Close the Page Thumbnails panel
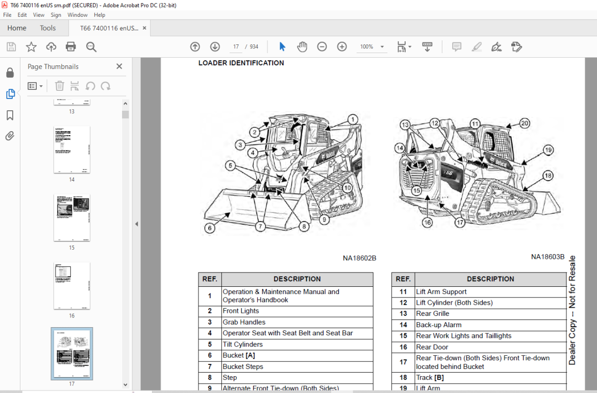This screenshot has width=597, height=393. point(119,66)
